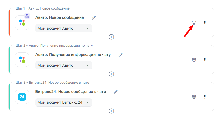Viewport: 224px width, 124px height.
Task: Click the Avito app logo in Step 1
Action: pyautogui.click(x=22, y=23)
